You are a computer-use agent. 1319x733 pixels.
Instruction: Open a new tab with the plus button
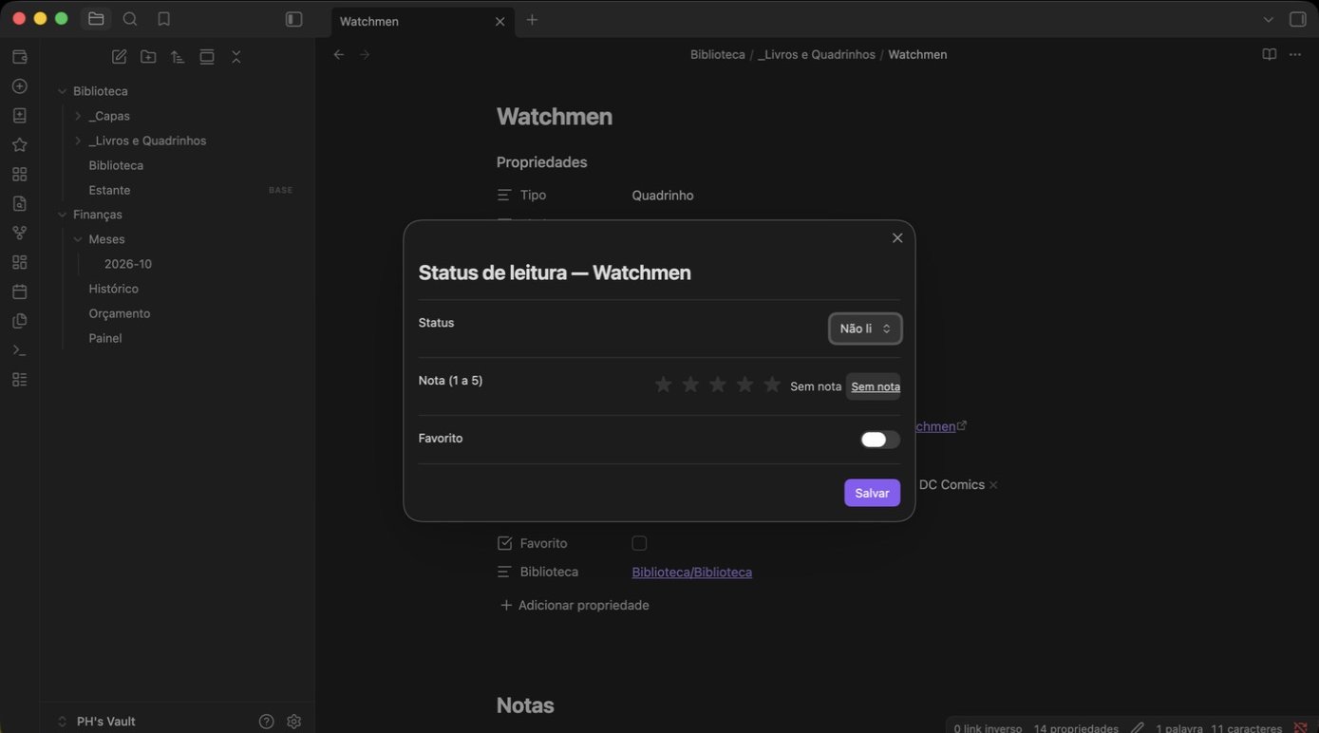pyautogui.click(x=532, y=20)
